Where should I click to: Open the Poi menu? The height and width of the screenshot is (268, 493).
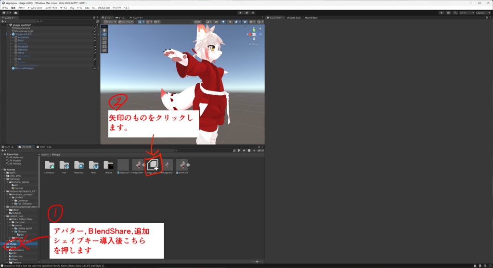click(93, 8)
